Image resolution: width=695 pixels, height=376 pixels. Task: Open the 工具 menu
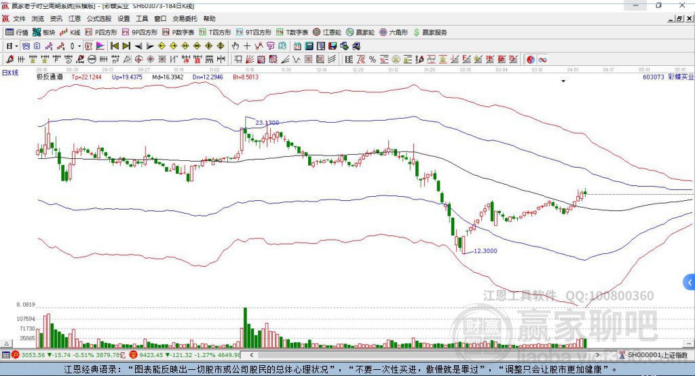coord(142,18)
